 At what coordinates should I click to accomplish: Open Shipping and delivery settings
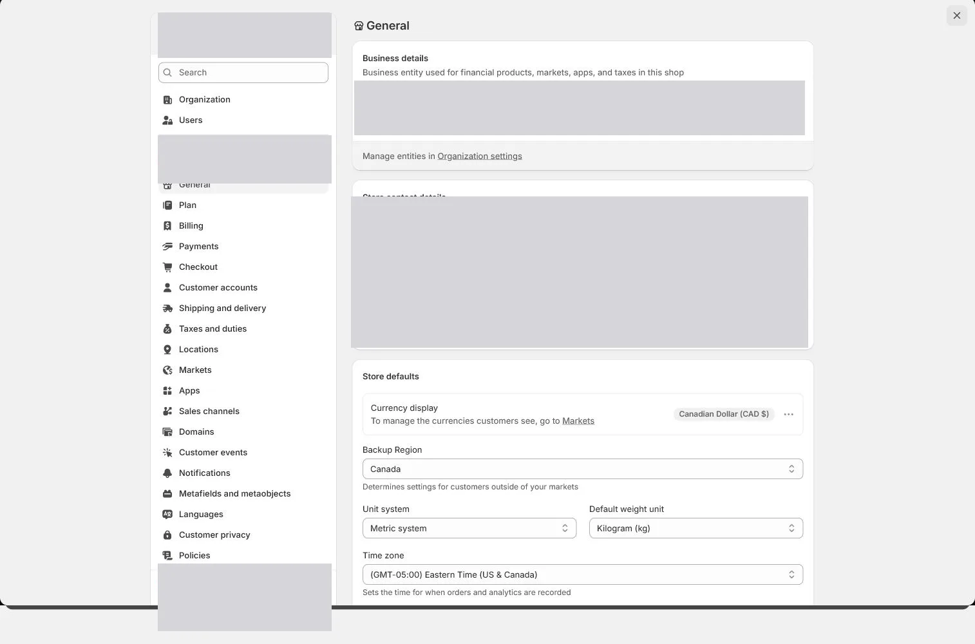tap(243, 308)
